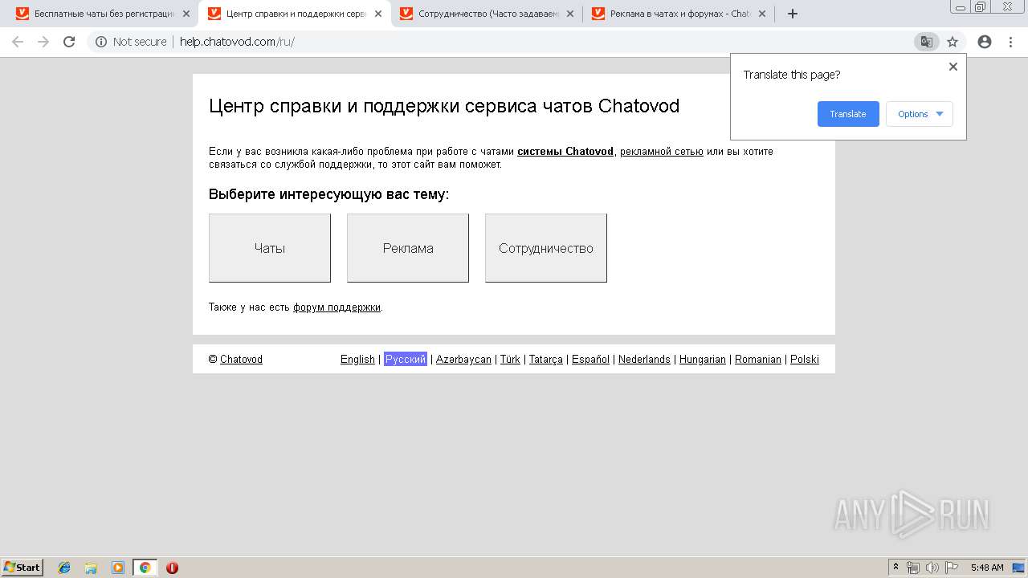Switch language to Polski
1028x578 pixels.
coord(805,359)
